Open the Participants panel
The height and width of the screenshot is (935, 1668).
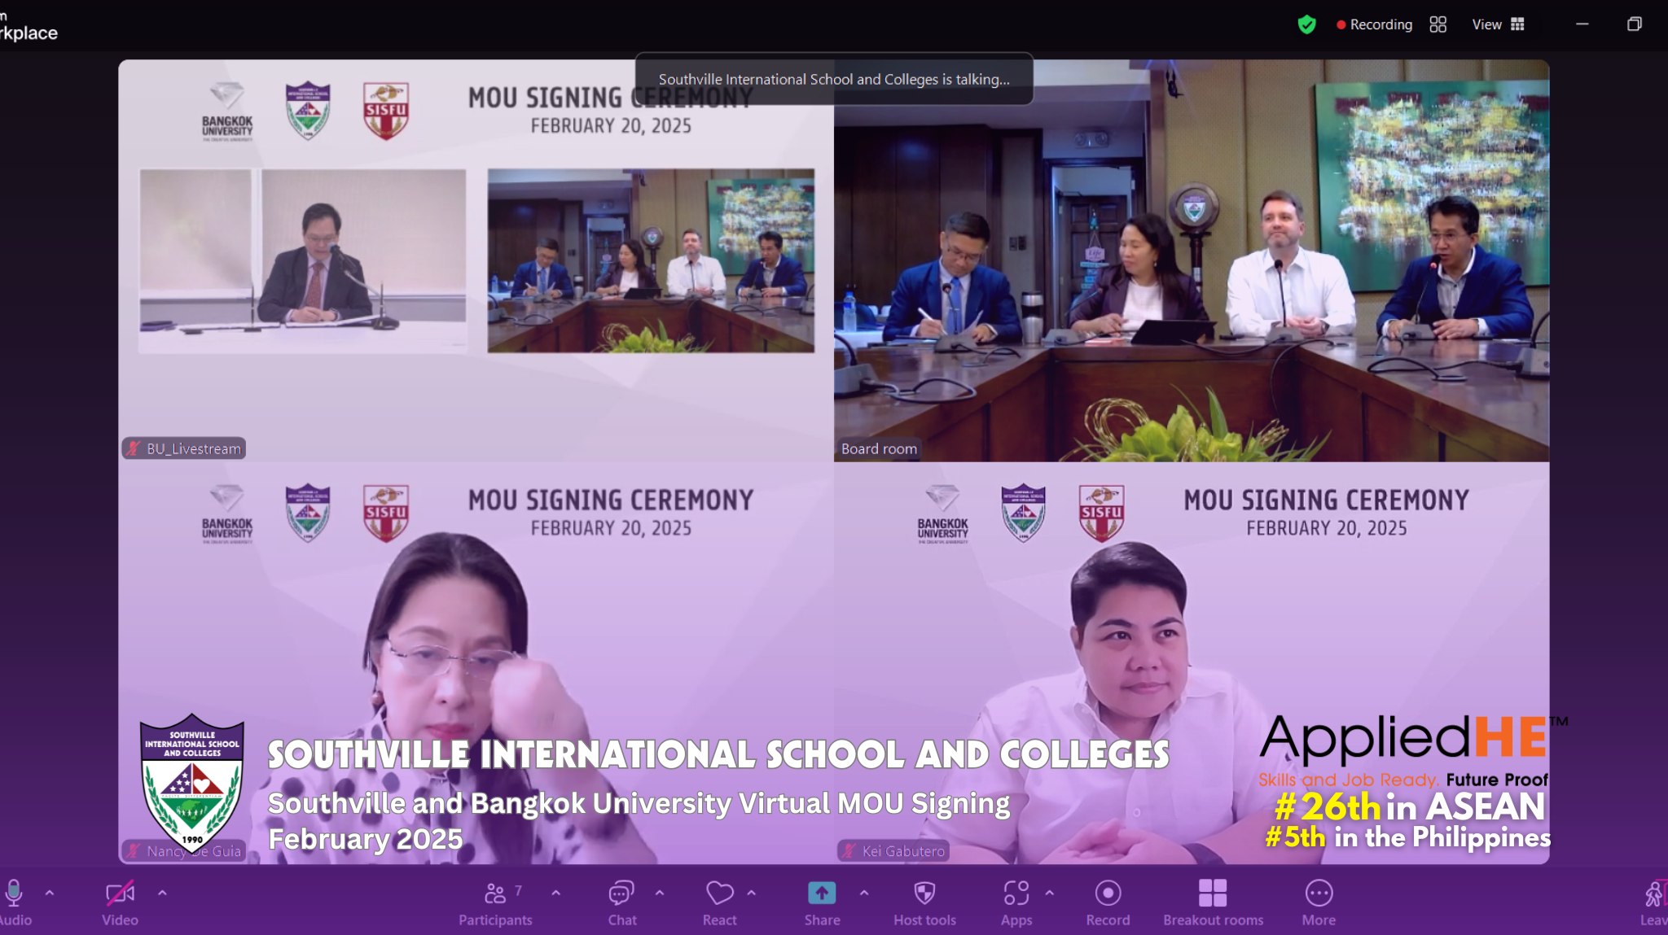coord(495,902)
